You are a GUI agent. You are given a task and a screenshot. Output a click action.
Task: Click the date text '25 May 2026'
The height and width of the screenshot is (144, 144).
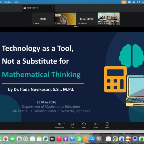tap(46, 102)
